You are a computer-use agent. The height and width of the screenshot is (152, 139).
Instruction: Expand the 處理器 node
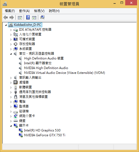click(11, 83)
